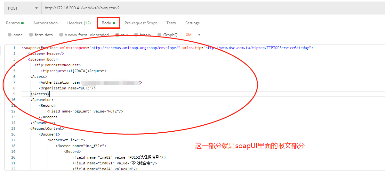
Task: Click the tip:OaMroItemRequest line
Action: tap(58, 65)
